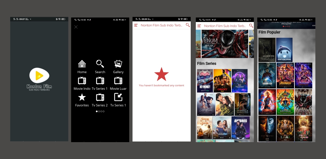Select the Movie Luar TV icon
Image resolution: width=326 pixels, height=159 pixels.
[118, 80]
